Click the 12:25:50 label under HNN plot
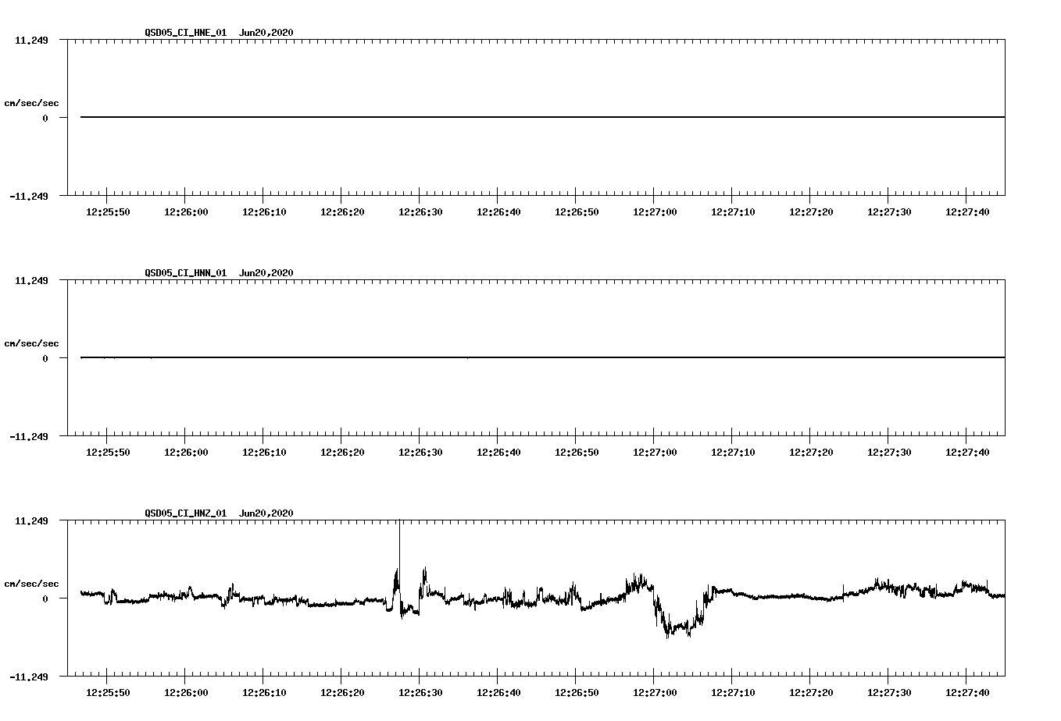Image resolution: width=1061 pixels, height=721 pixels. click(108, 453)
